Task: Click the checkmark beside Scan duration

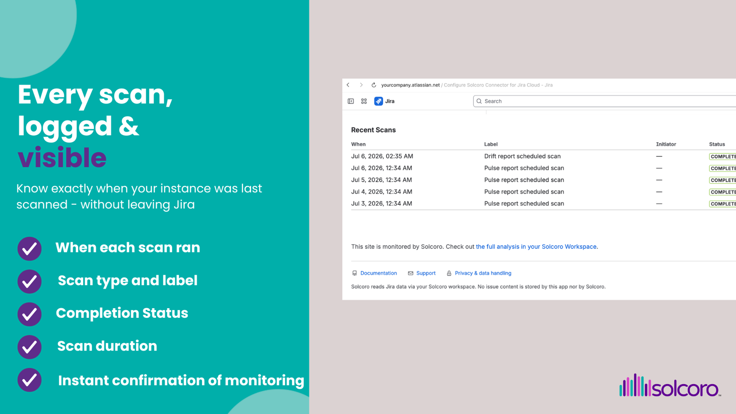Action: (29, 347)
